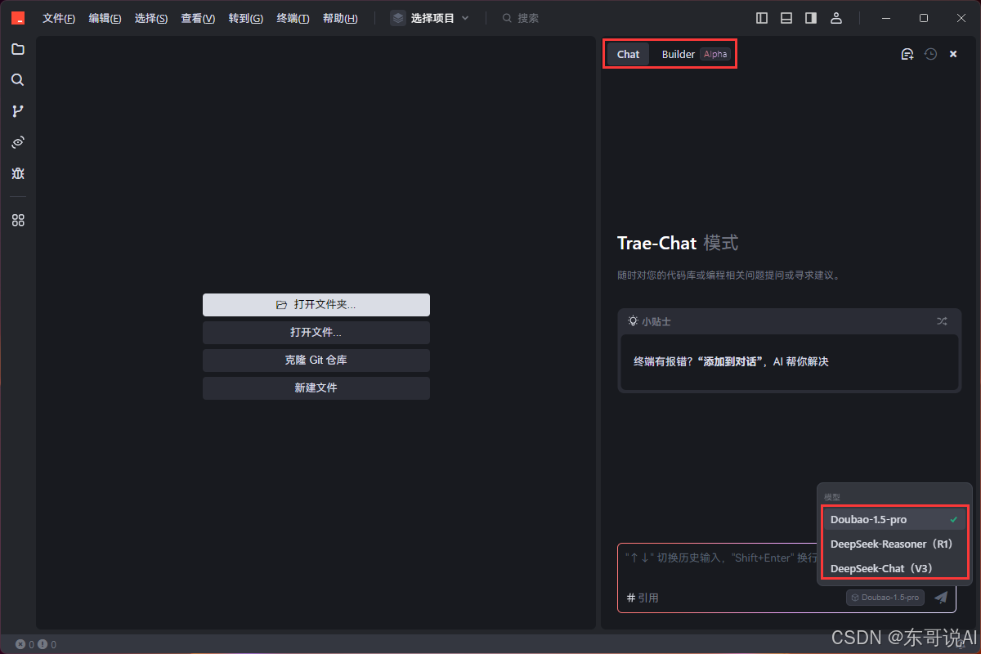Click the 克隆 Git 仓库 button
This screenshot has width=981, height=654.
point(316,361)
